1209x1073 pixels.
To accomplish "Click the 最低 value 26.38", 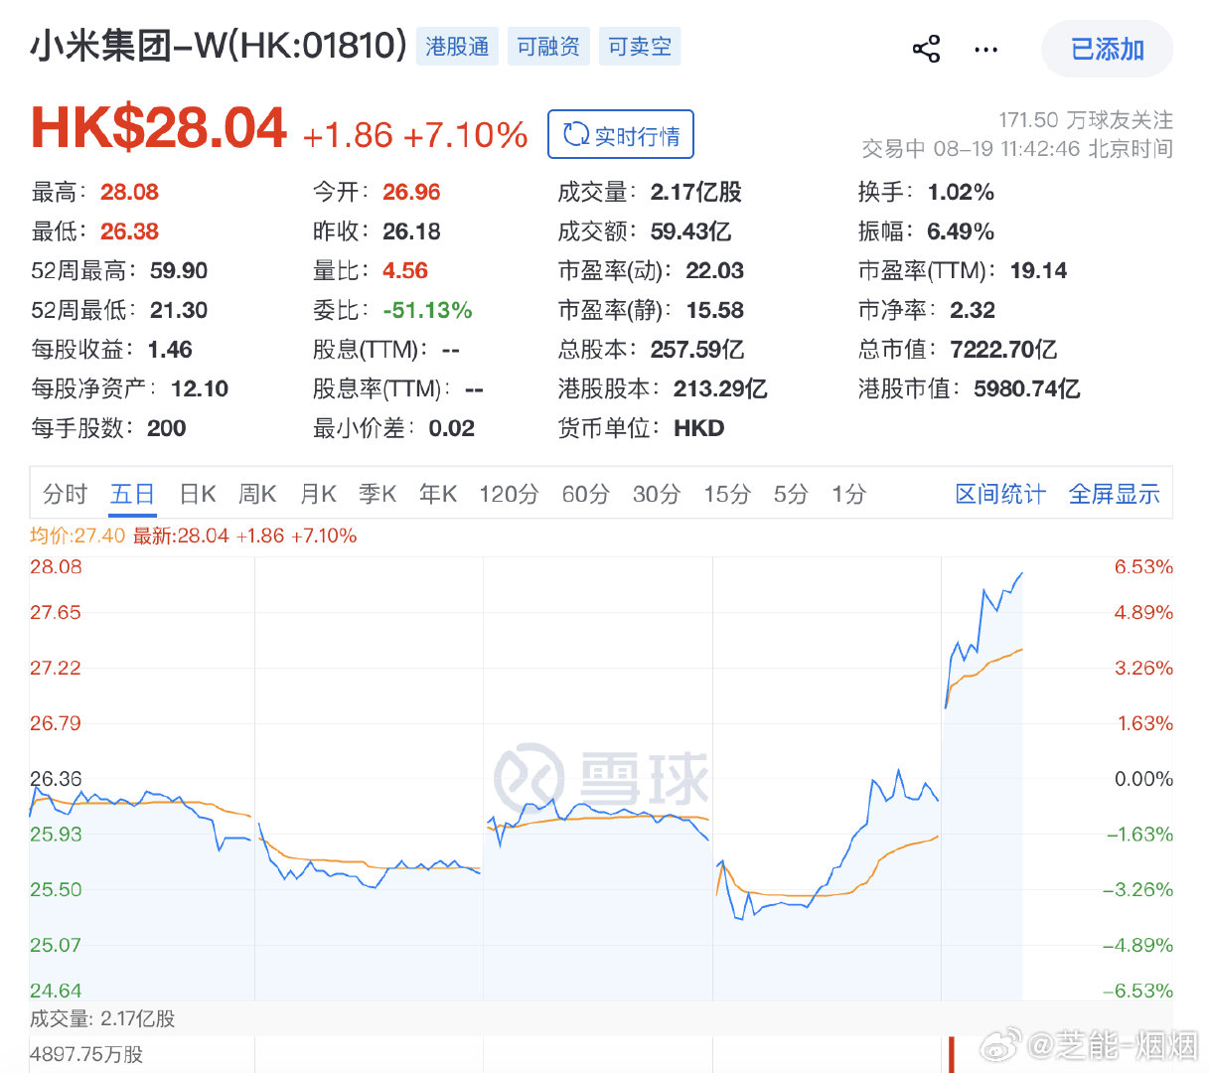I will (129, 231).
